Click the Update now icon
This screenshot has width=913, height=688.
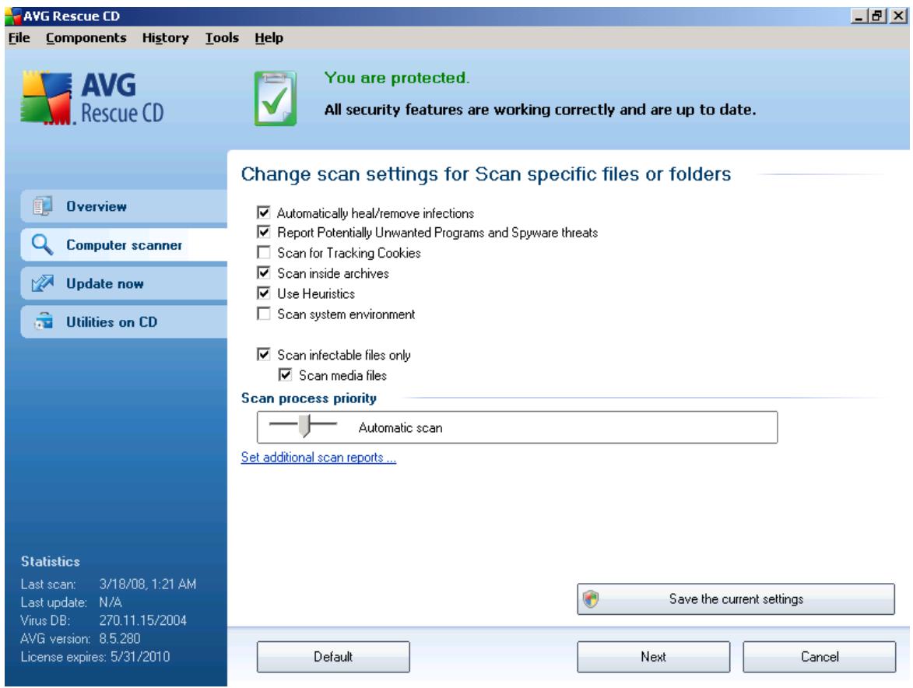pyautogui.click(x=43, y=283)
